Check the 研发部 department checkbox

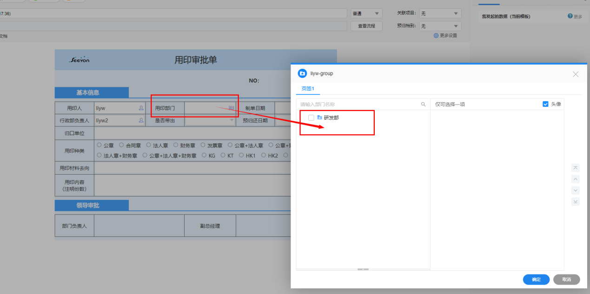coord(311,118)
